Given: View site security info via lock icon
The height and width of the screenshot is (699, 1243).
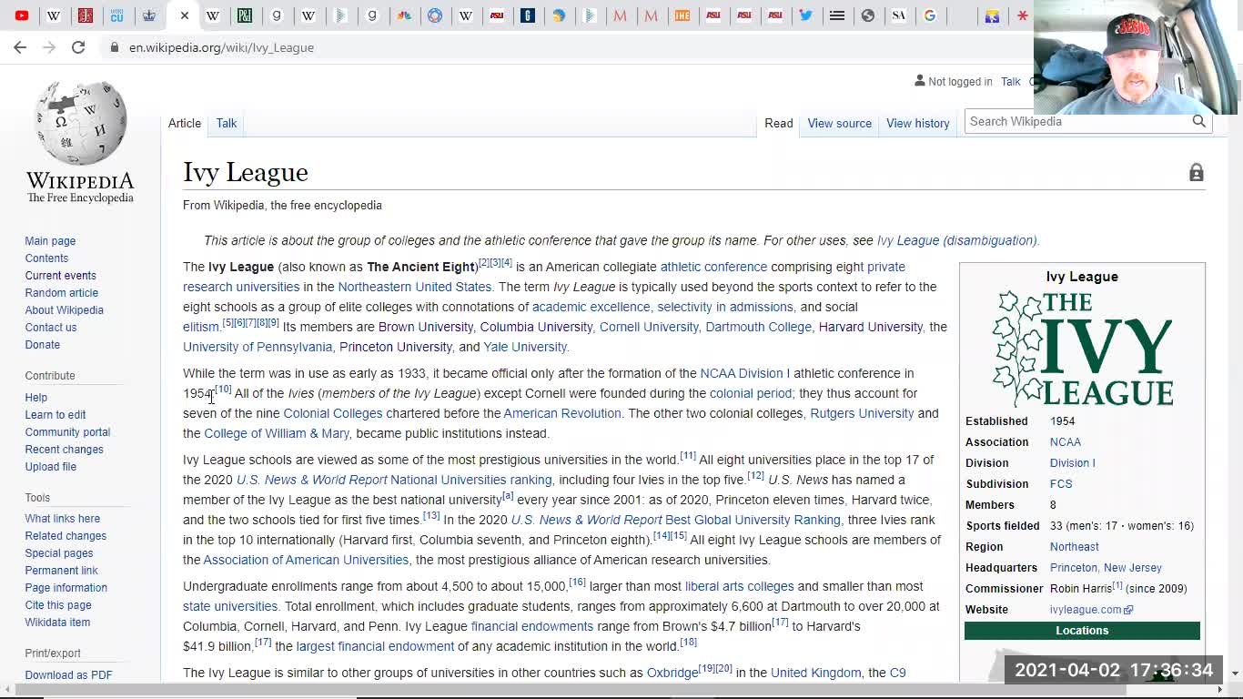Looking at the screenshot, I should click(x=115, y=47).
